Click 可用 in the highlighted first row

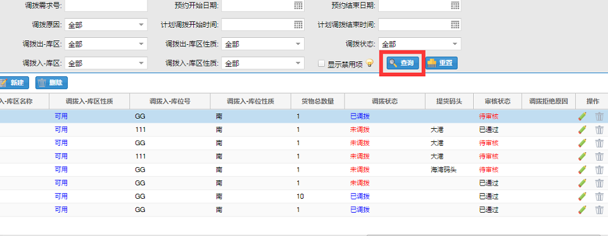tap(61, 116)
